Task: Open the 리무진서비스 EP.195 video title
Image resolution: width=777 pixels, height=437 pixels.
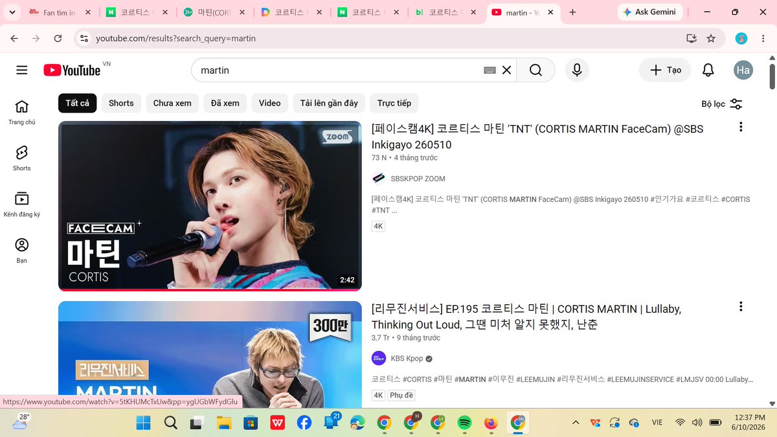Action: [x=526, y=317]
